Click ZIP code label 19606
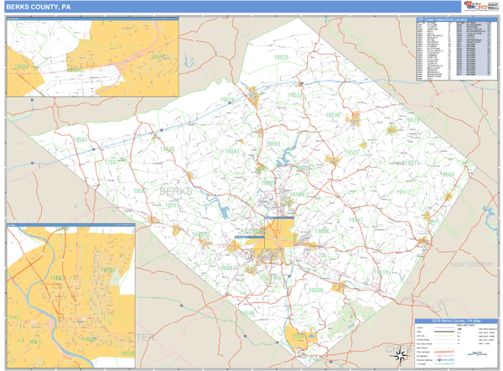Viewport: 503px width, 371px height. (x=322, y=231)
